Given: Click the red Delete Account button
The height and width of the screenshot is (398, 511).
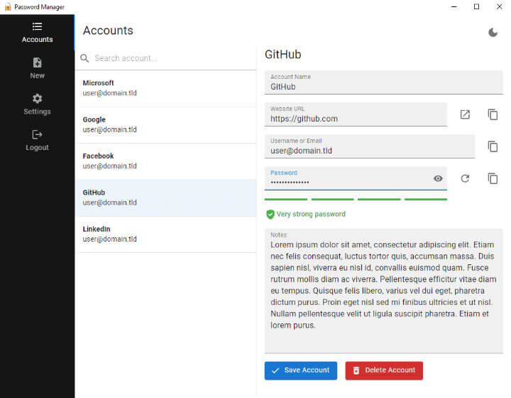Looking at the screenshot, I should click(383, 370).
